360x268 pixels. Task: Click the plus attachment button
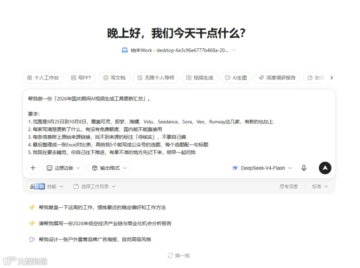pyautogui.click(x=33, y=168)
